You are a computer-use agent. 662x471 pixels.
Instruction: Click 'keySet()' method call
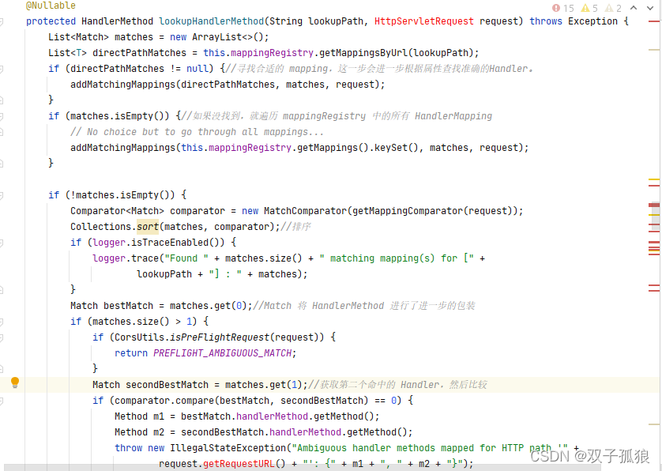[x=397, y=148]
